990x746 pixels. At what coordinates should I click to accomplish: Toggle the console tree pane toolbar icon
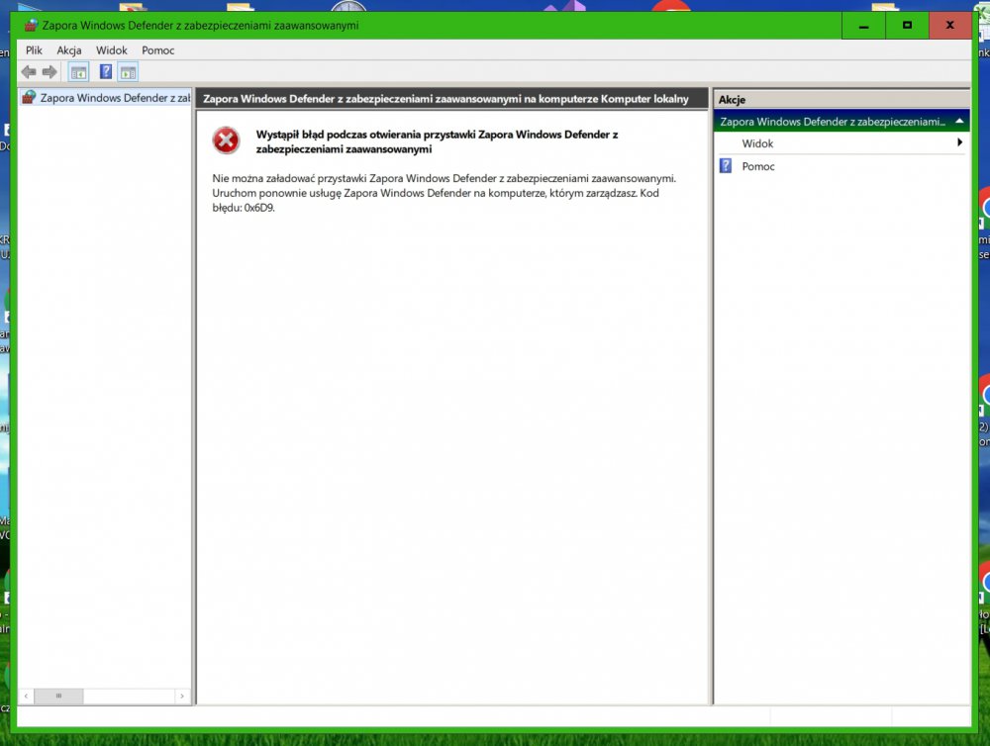[x=79, y=72]
